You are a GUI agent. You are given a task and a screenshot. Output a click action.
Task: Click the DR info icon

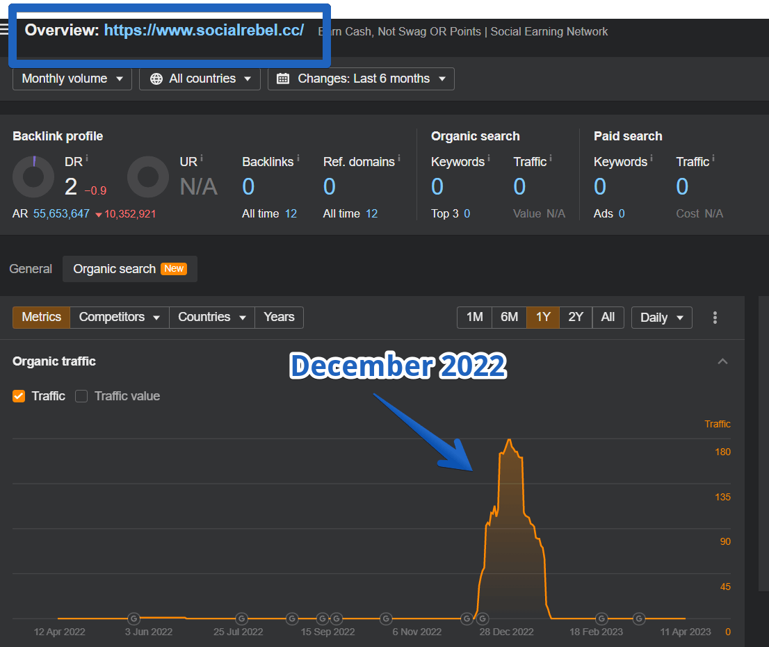[87, 158]
